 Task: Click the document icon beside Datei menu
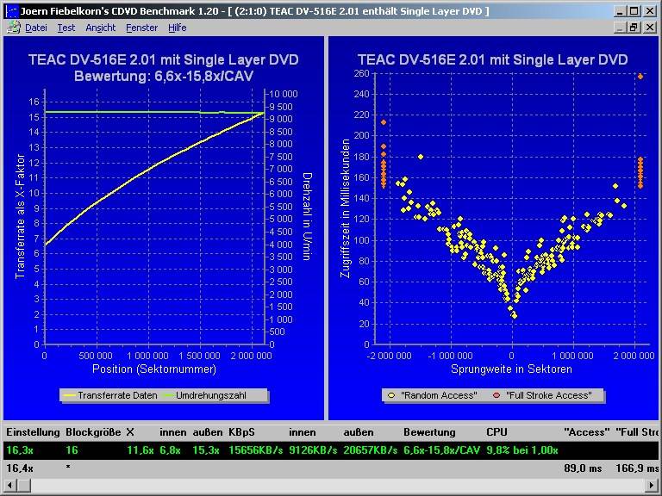click(x=14, y=28)
